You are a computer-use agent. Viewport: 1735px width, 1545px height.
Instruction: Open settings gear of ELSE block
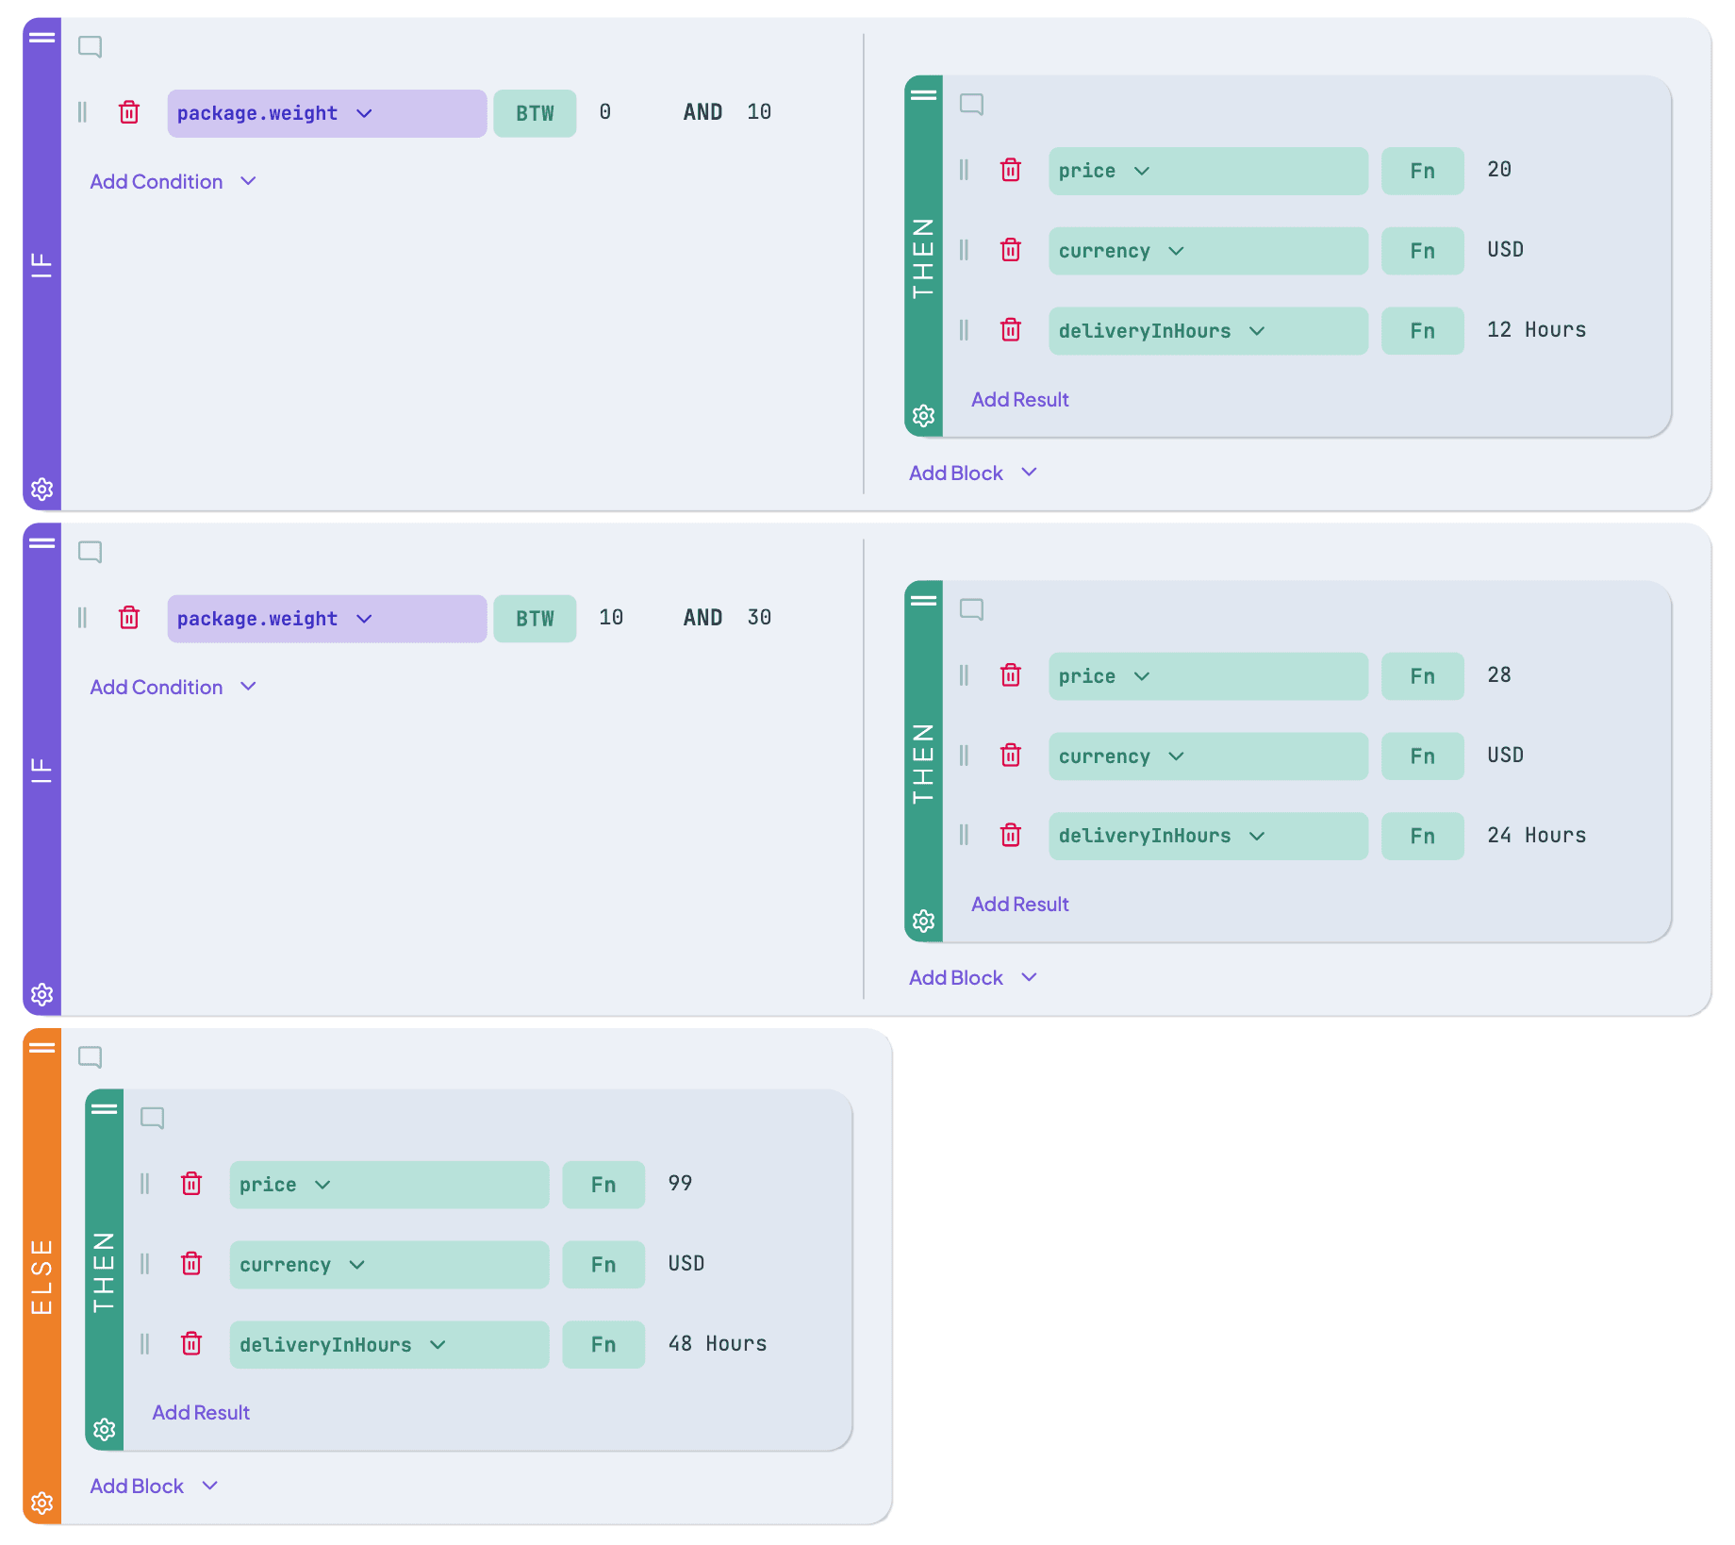[x=41, y=1503]
